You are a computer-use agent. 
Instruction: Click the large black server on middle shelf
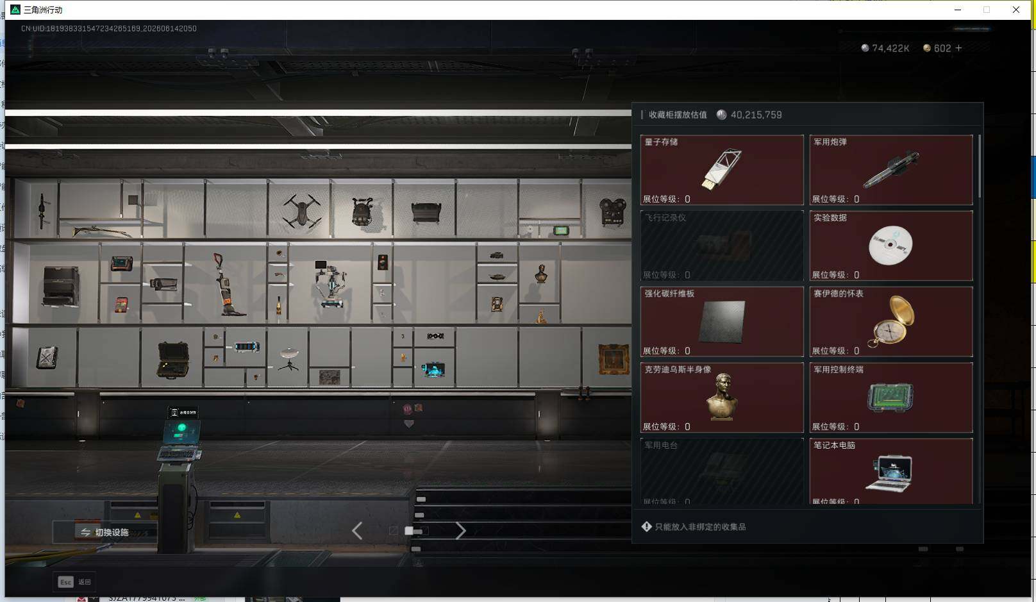(61, 287)
